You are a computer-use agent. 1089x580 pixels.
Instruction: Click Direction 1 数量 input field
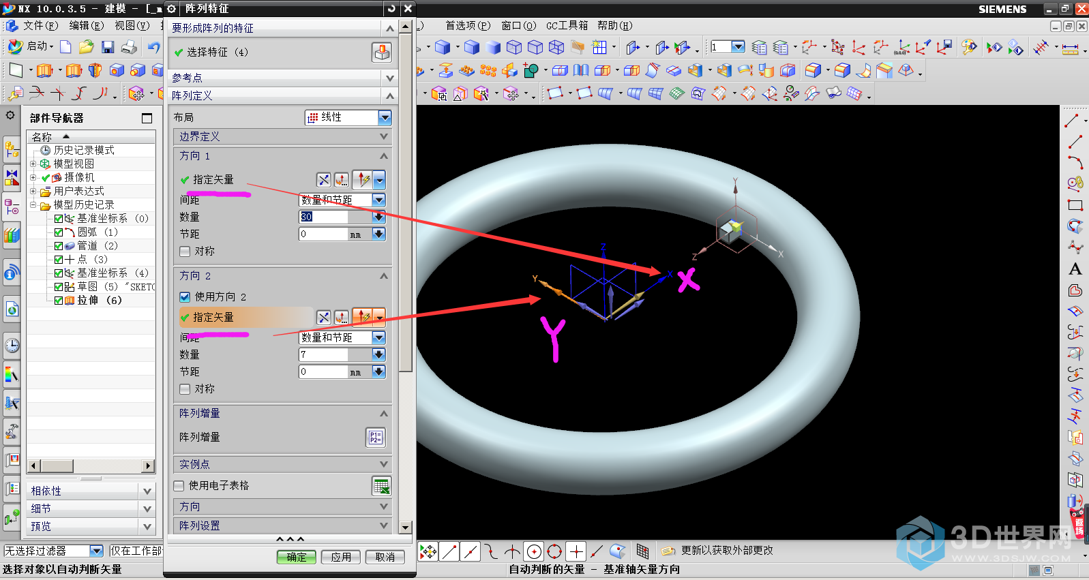pos(324,217)
